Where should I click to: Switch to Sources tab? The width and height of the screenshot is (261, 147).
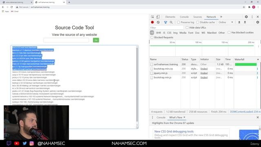[197, 17]
